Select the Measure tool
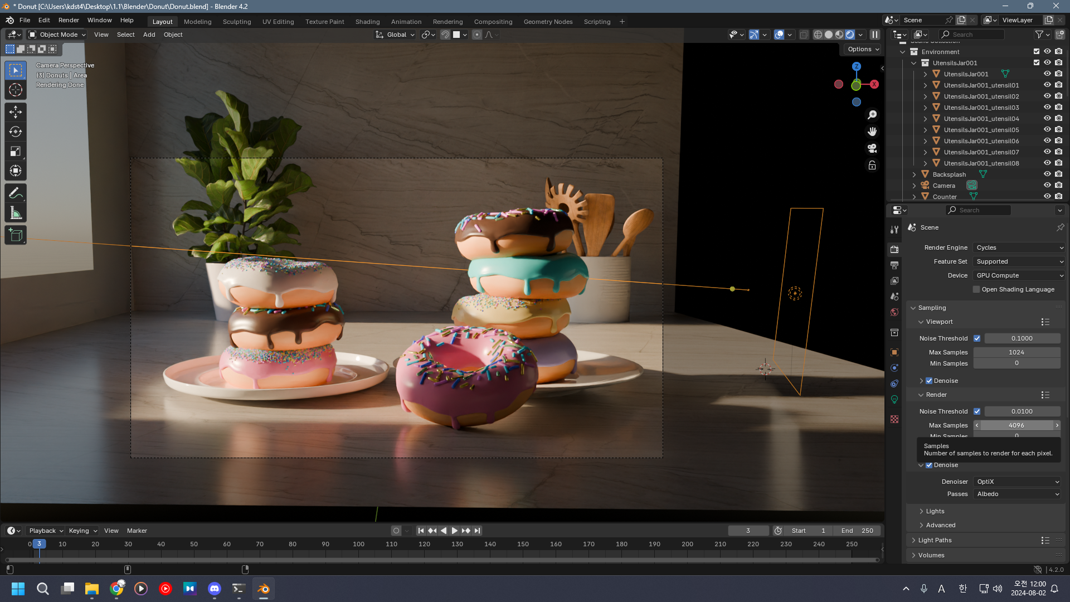This screenshot has height=602, width=1070. click(x=16, y=213)
